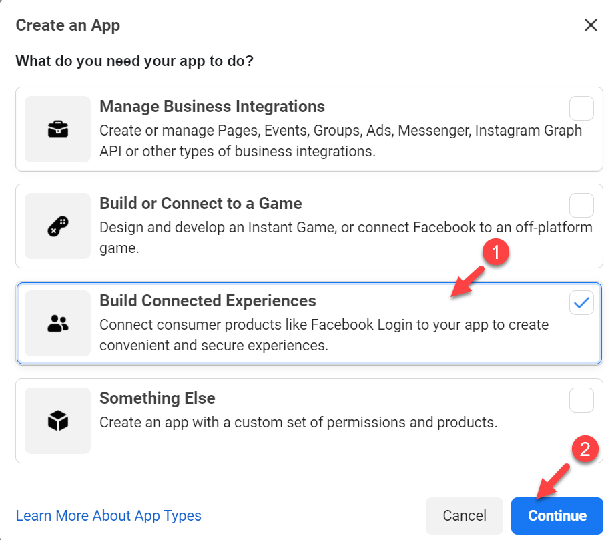Viewport: 616px width, 540px height.
Task: Select the Build or Connect to a Game title
Action: click(x=201, y=203)
